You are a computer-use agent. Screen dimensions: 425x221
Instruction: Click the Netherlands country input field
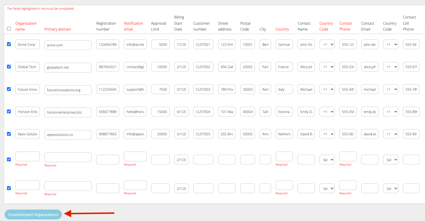coord(284,134)
